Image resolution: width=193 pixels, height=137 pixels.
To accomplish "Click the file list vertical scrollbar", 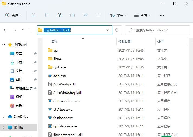I will click(x=191, y=77).
